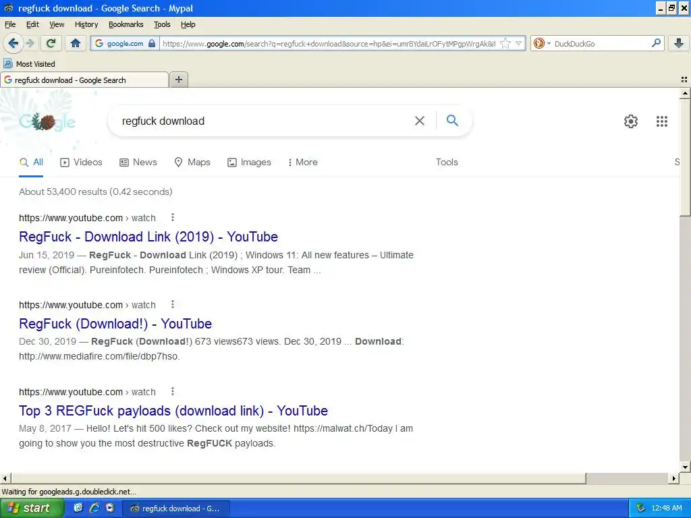This screenshot has width=691, height=518.
Task: Click the padlock site identity icon
Action: click(152, 43)
